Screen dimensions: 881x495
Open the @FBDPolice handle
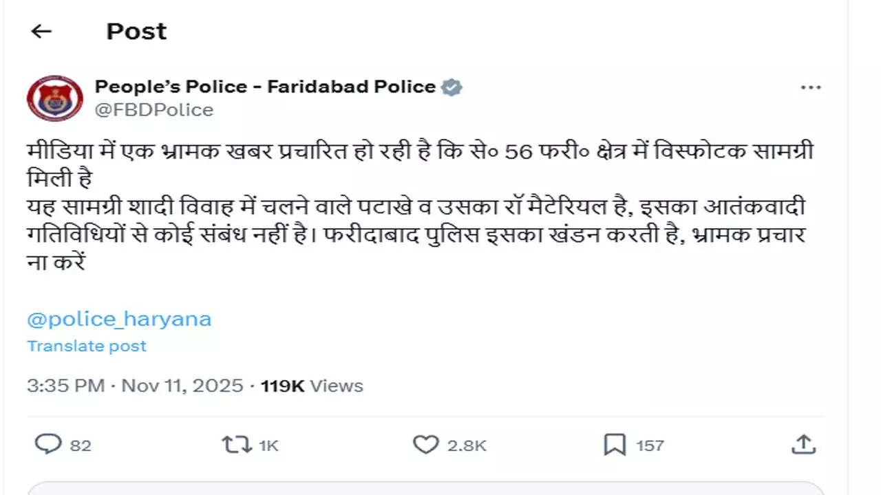[154, 110]
